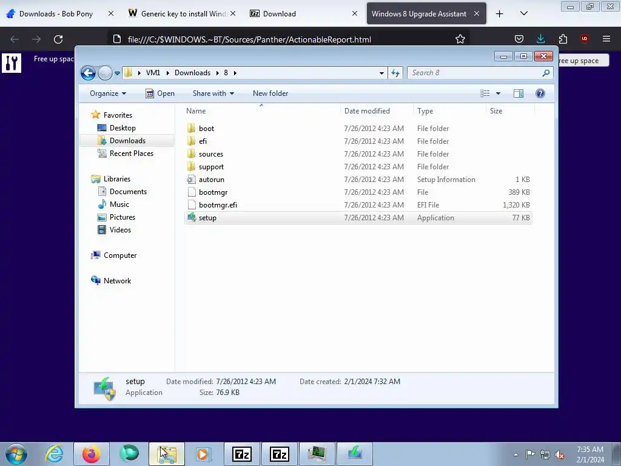
Task: Refresh the Explorer folder view
Action: coord(395,73)
